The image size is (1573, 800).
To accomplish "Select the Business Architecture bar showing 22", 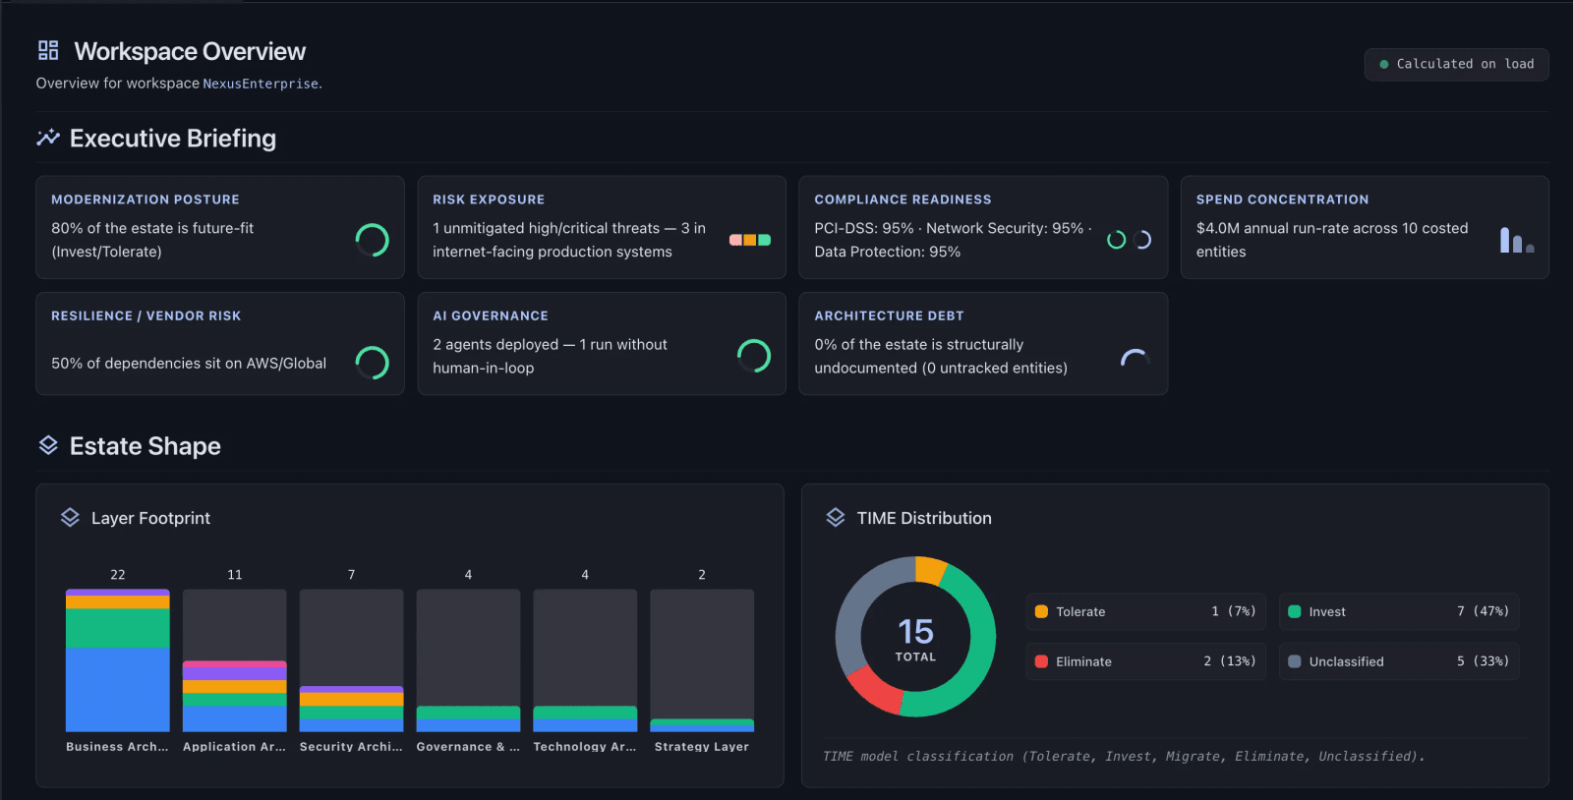I will (118, 660).
